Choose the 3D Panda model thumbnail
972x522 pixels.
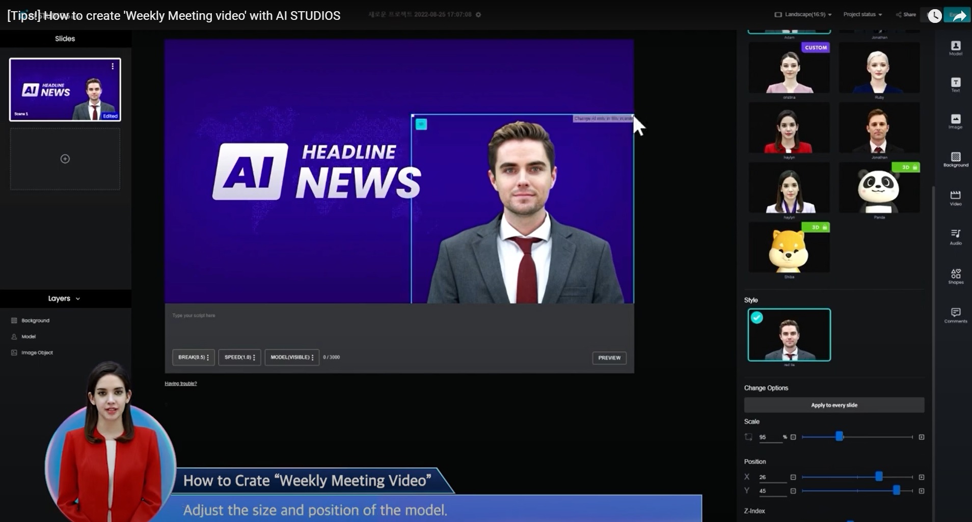(x=879, y=188)
